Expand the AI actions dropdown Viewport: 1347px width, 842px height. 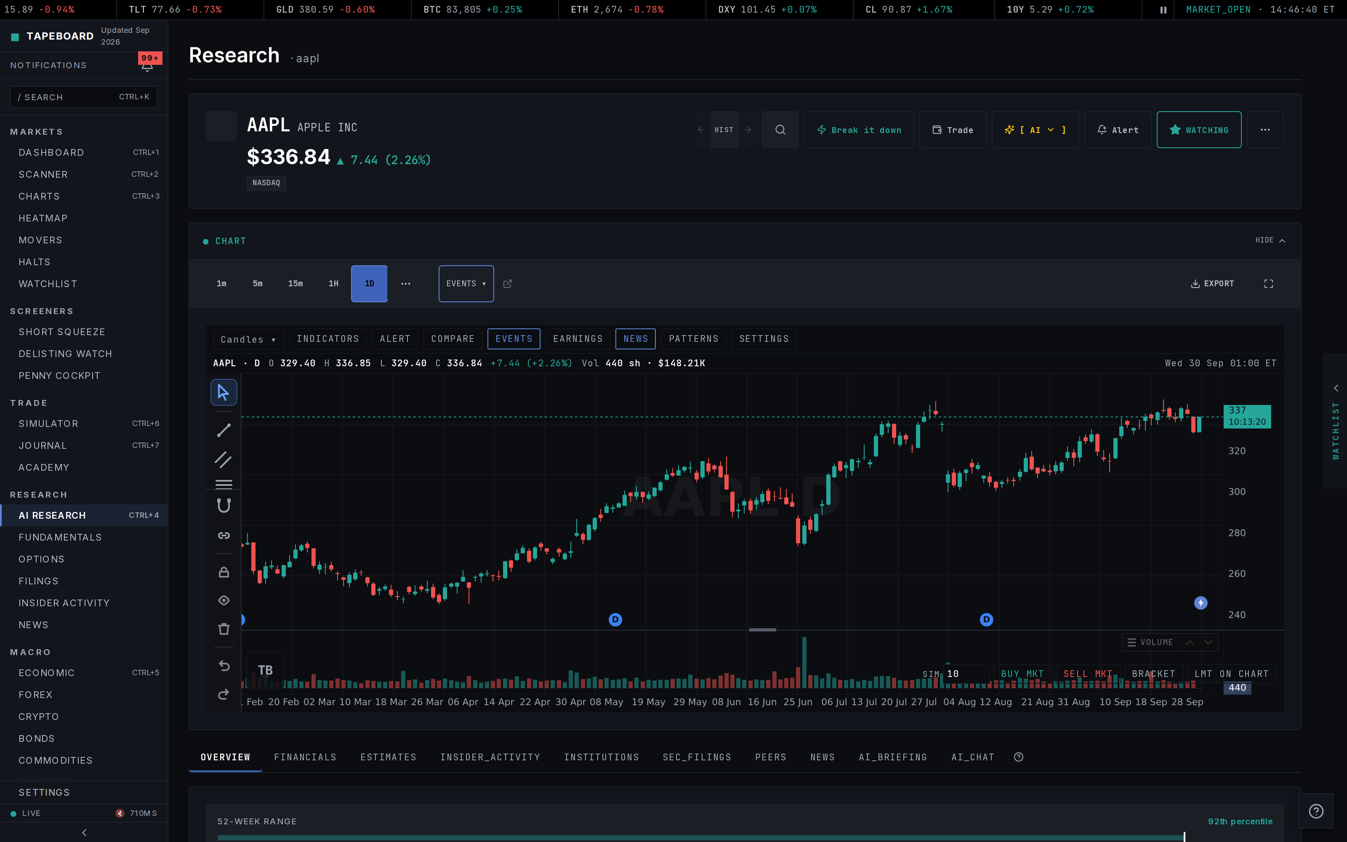click(x=1036, y=130)
